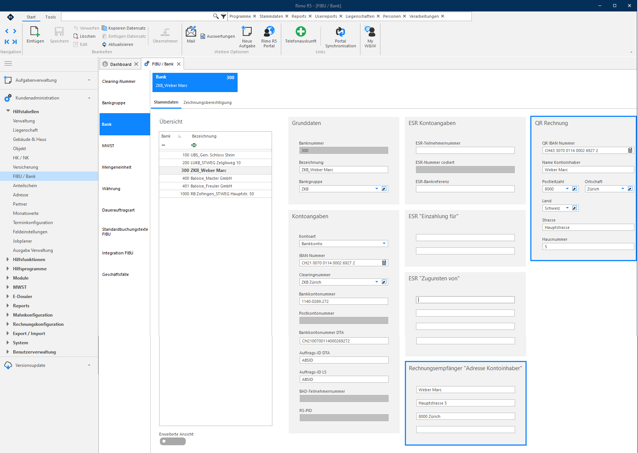Screen dimensions: 638x453
Task: Click the Bankkontonummer input field
Action: point(343,301)
